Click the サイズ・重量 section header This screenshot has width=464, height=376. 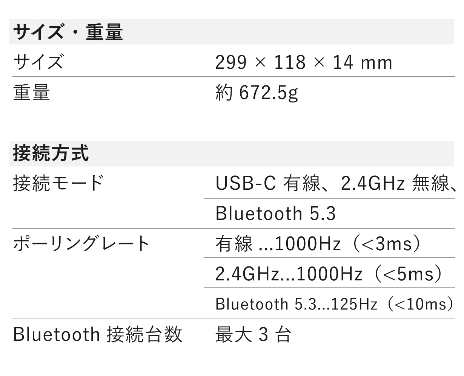point(68,32)
